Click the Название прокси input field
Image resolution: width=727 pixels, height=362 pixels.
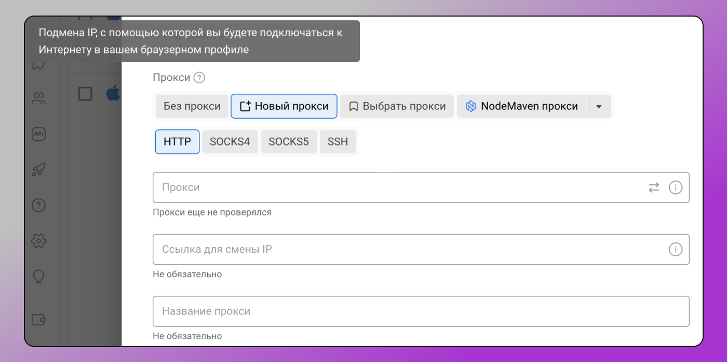(421, 311)
